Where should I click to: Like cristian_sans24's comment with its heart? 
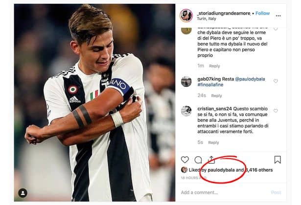coord(276,111)
